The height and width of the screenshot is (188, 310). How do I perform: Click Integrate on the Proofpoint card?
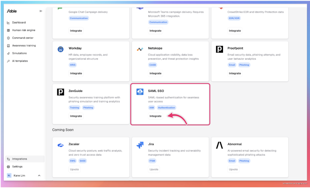click(235, 73)
